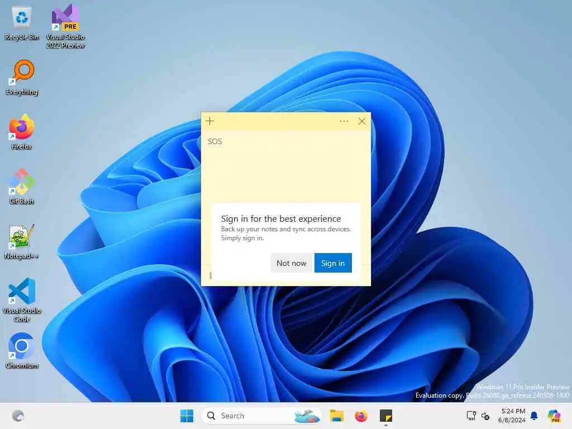The width and height of the screenshot is (572, 429).
Task: Click the search highlight illustration in taskbar
Action: [307, 416]
